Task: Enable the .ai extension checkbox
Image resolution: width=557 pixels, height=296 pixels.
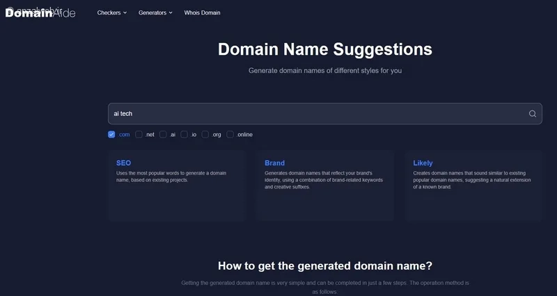Action: (163, 134)
